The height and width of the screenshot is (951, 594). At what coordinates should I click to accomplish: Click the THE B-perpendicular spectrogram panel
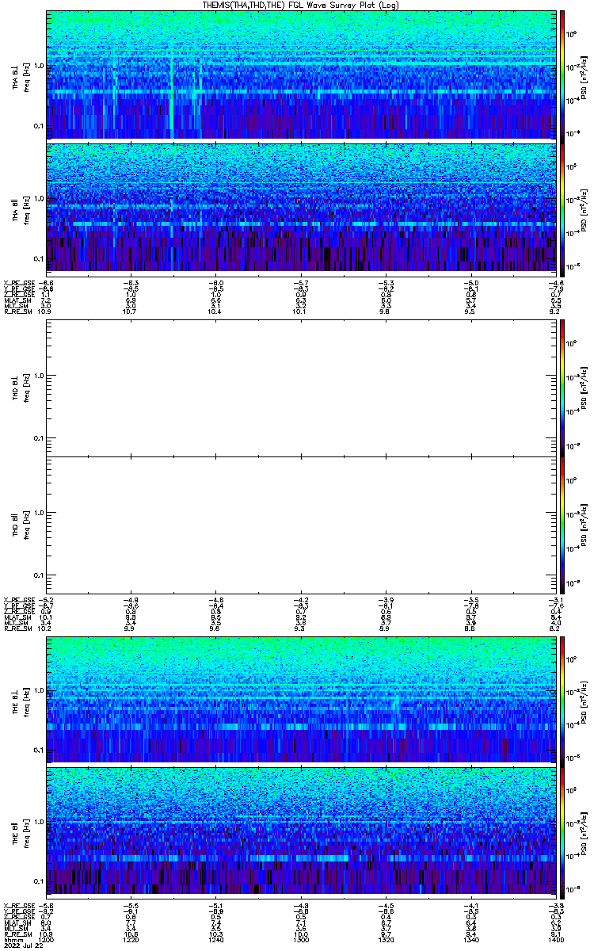(x=301, y=699)
